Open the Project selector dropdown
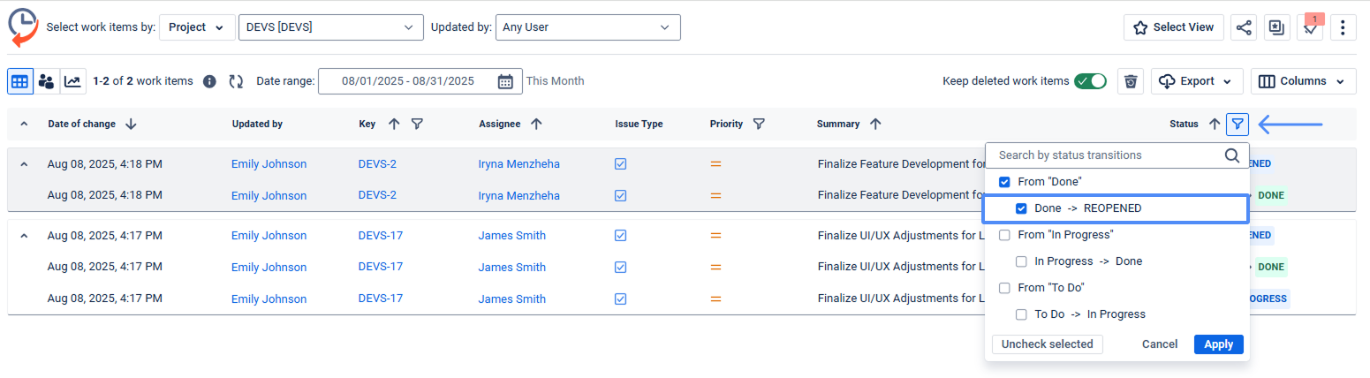The height and width of the screenshot is (378, 1370). (x=197, y=27)
